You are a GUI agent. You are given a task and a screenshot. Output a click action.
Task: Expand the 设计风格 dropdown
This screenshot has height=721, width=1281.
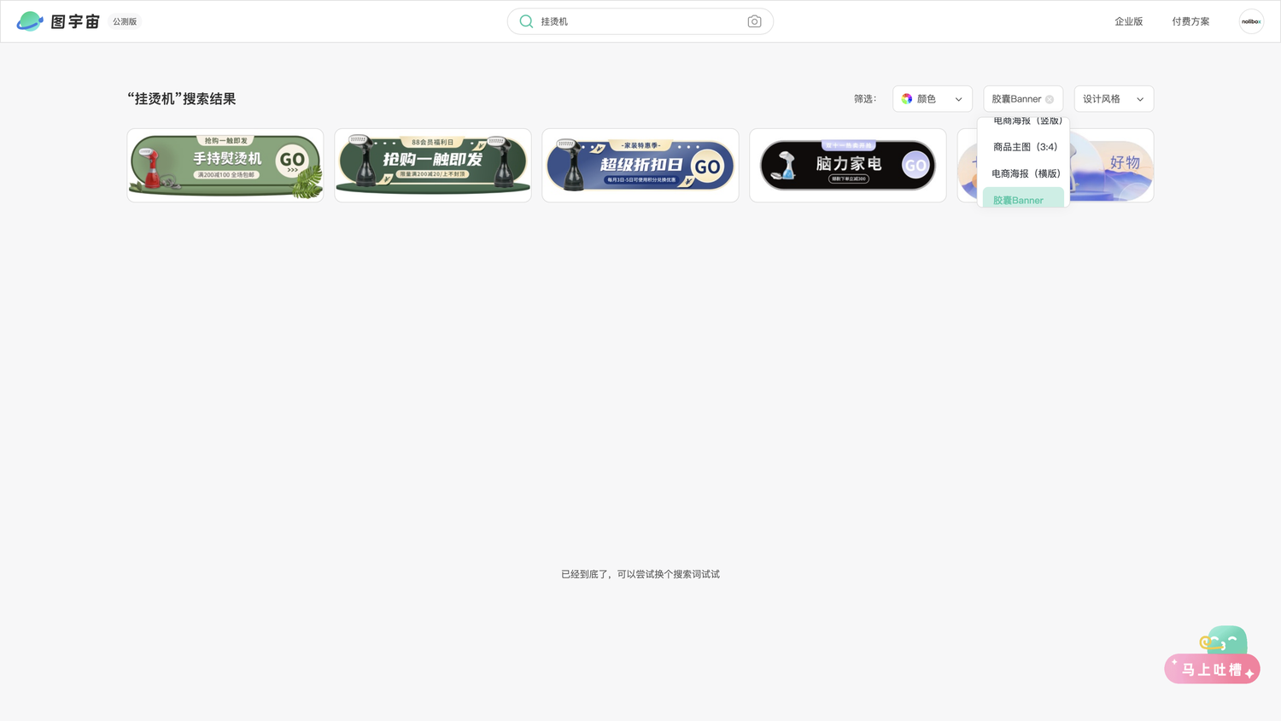[1114, 99]
